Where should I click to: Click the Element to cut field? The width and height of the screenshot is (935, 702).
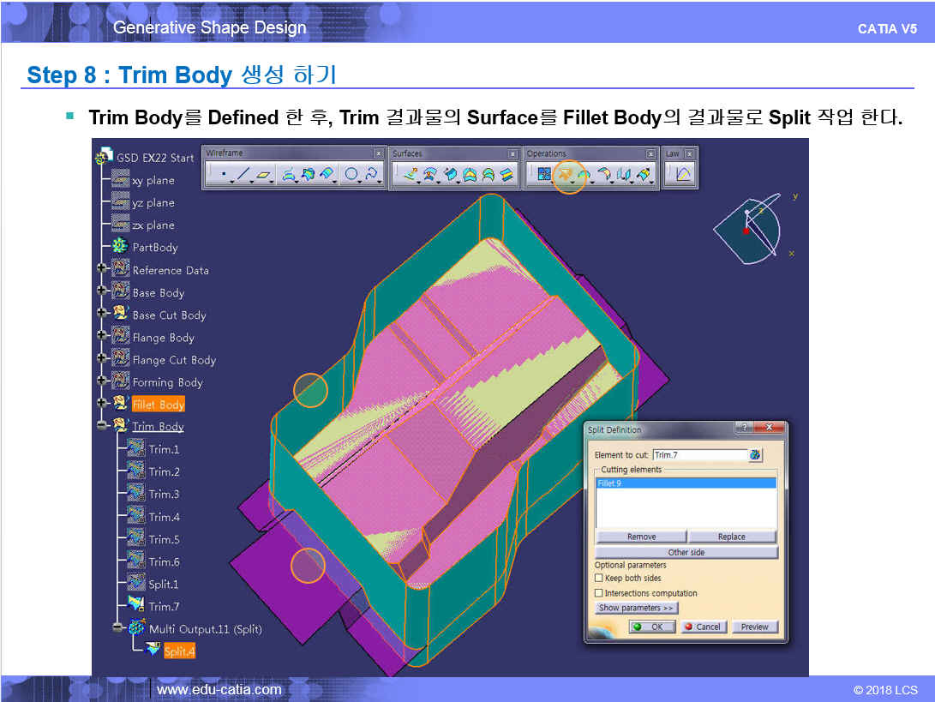699,455
